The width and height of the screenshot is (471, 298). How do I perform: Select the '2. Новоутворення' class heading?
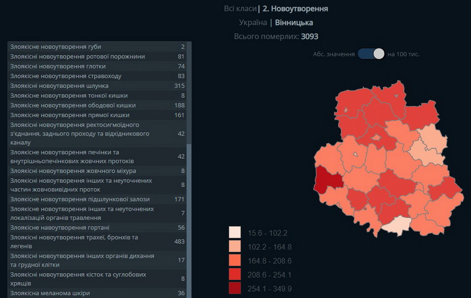[x=295, y=9]
